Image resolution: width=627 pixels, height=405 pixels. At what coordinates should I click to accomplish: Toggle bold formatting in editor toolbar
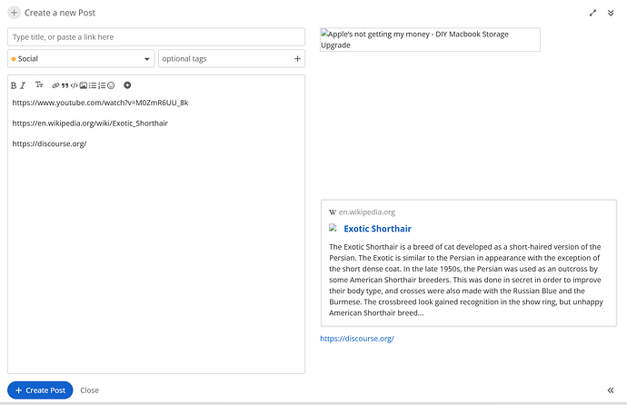14,85
